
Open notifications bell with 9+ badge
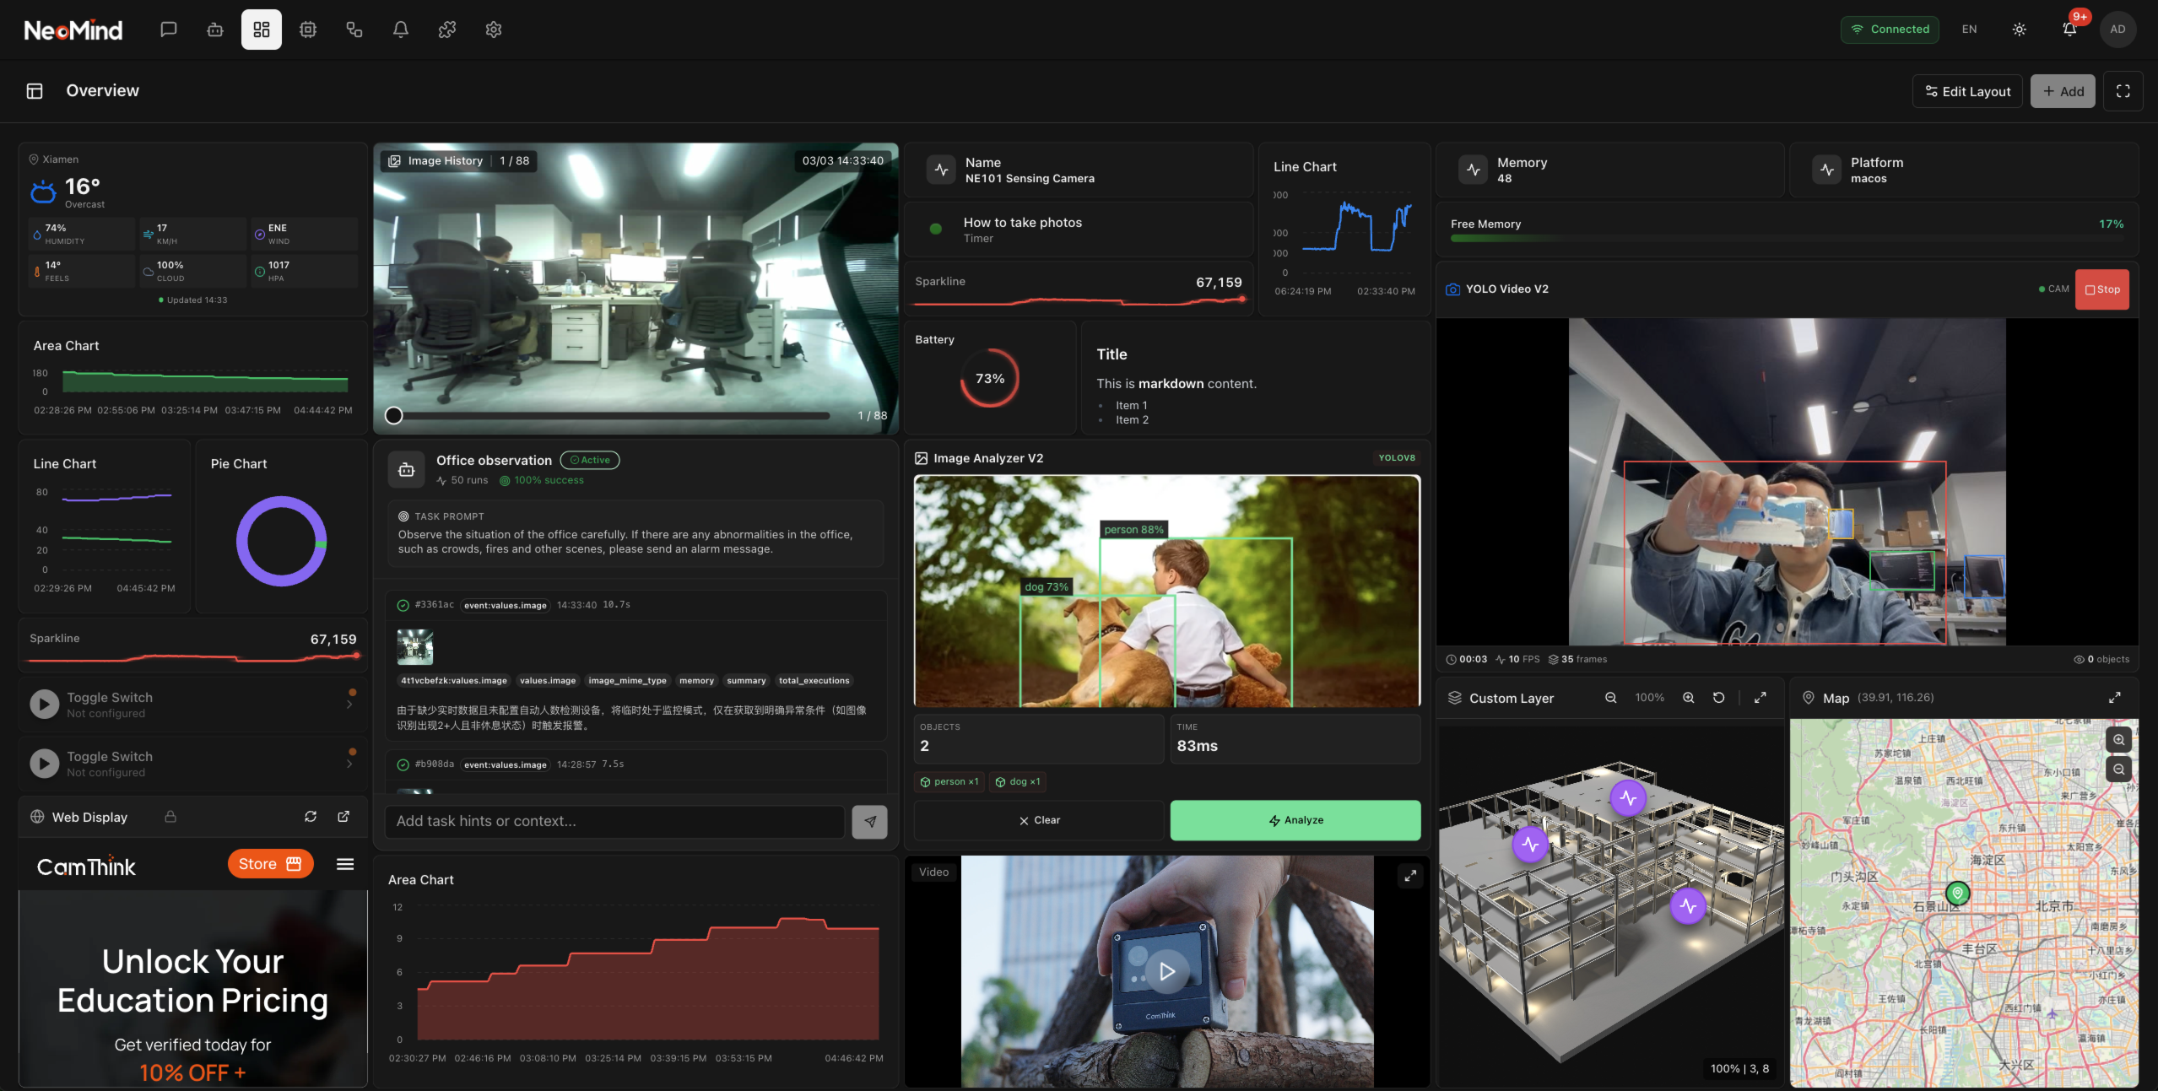click(x=2069, y=30)
